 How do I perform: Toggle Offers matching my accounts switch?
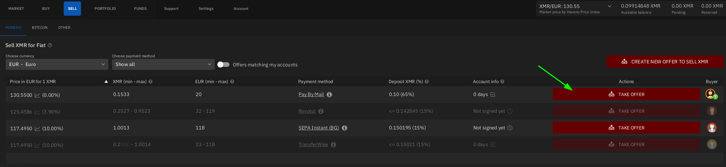[223, 65]
